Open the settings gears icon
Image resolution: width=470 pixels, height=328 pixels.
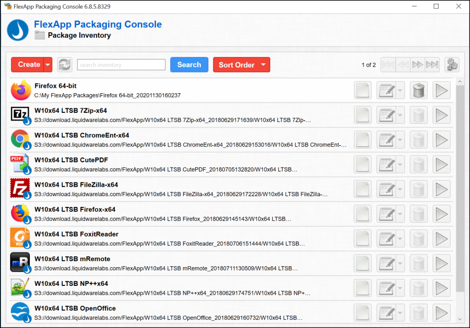pos(451,65)
